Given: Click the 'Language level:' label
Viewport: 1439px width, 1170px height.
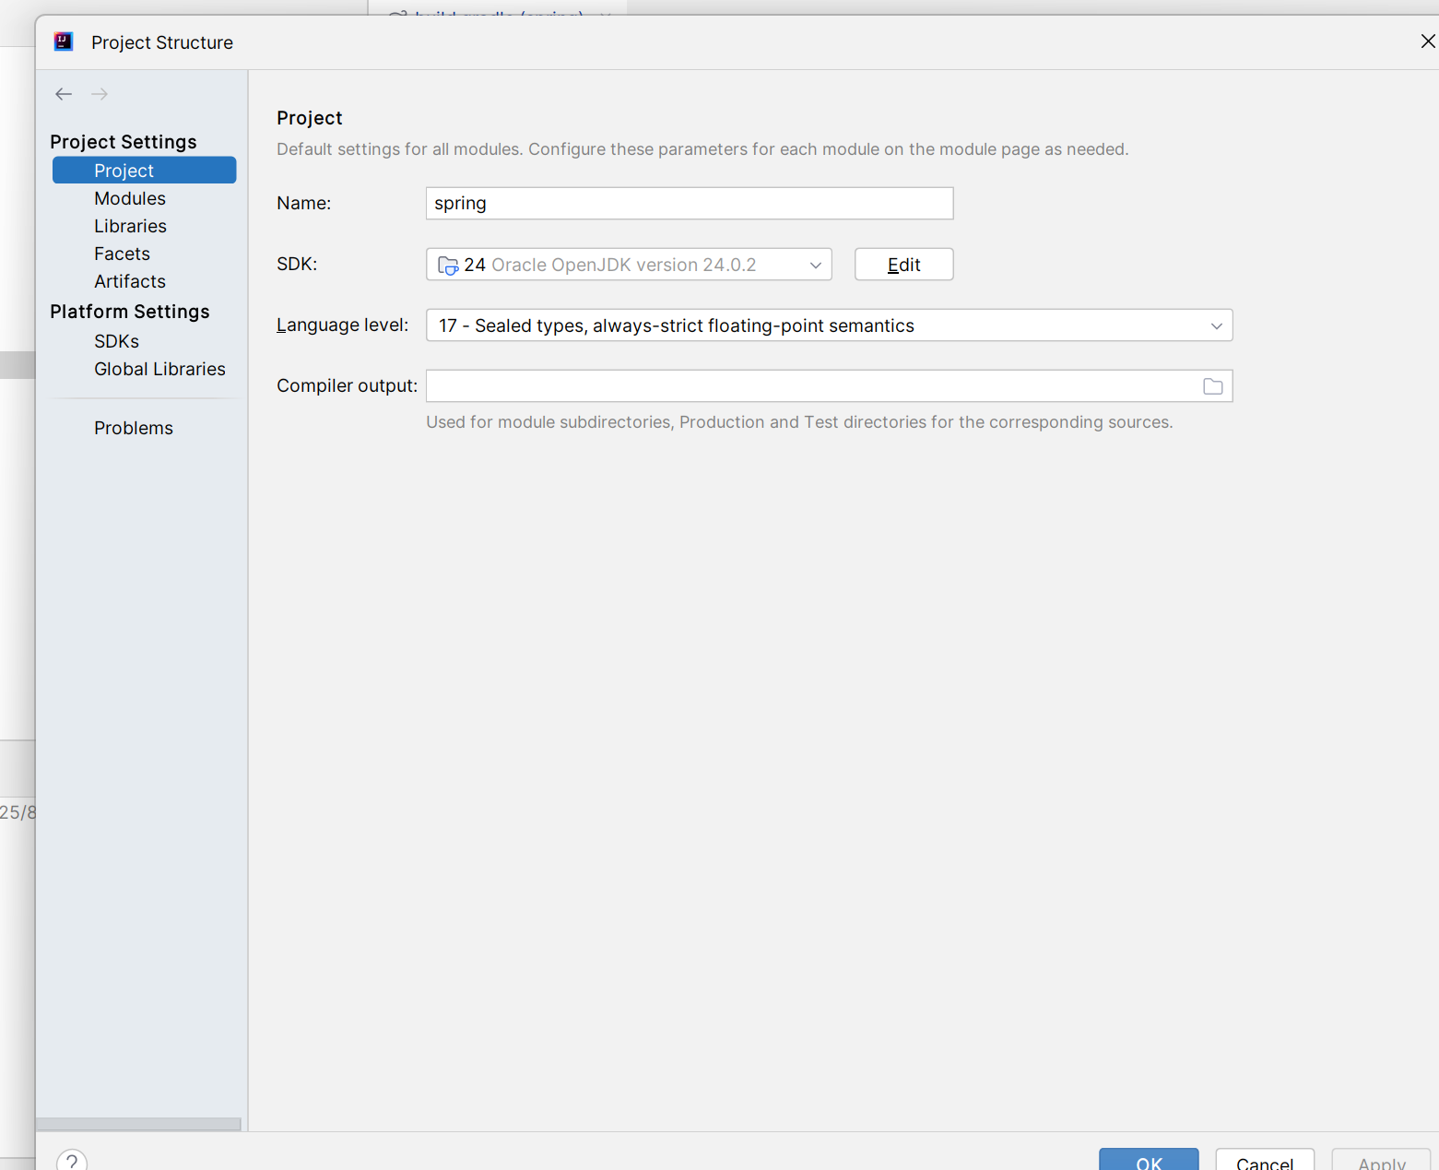Looking at the screenshot, I should 342,325.
